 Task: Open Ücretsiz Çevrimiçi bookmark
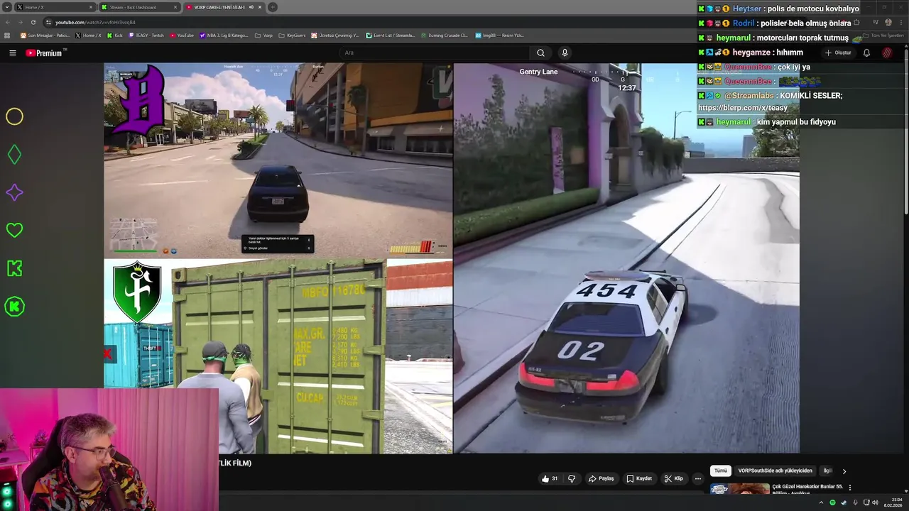(x=335, y=35)
